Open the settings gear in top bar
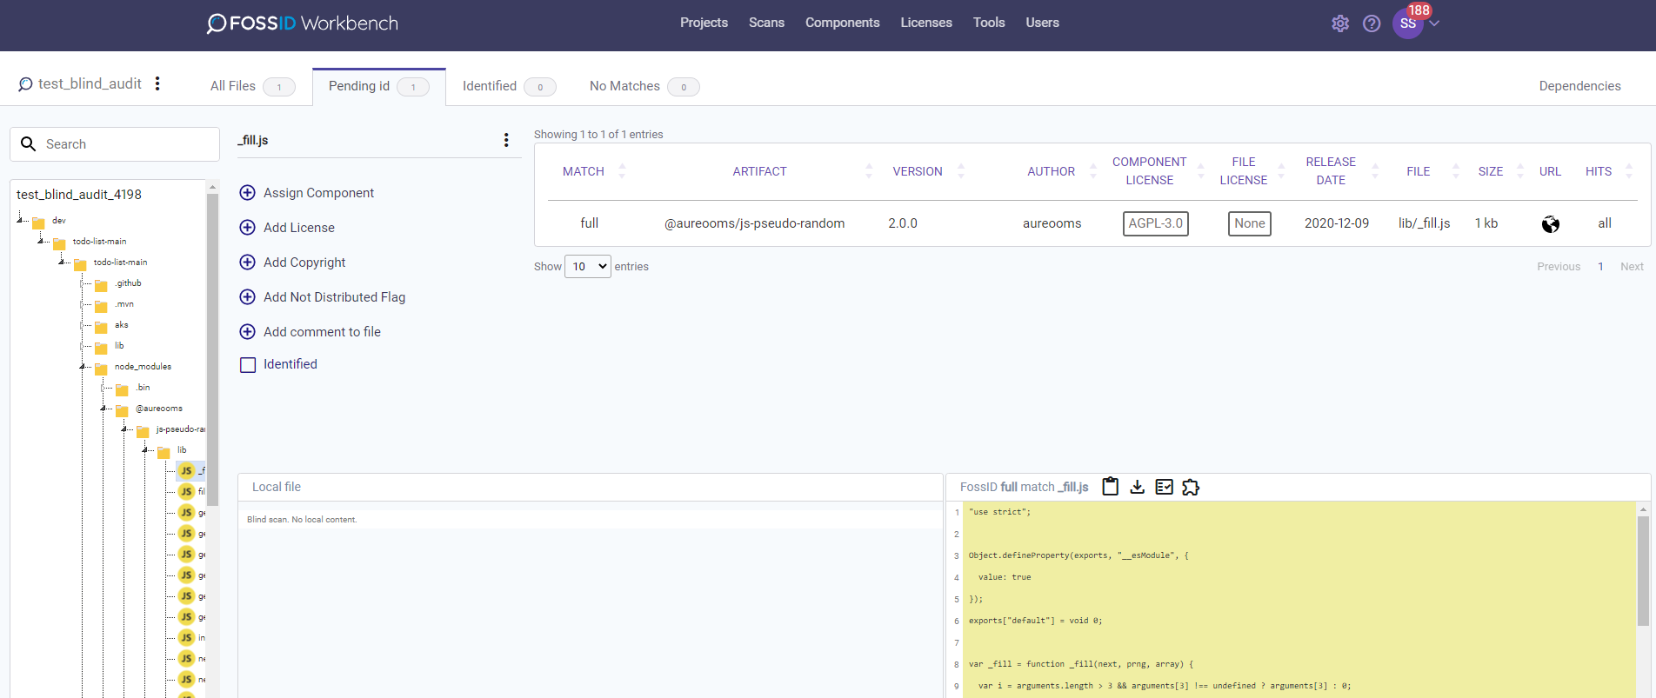 click(x=1340, y=23)
